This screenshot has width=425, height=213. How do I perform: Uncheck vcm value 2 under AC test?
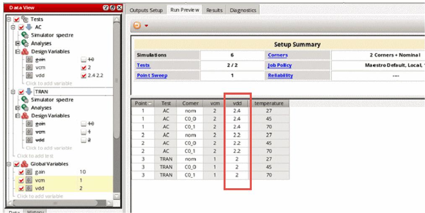pyautogui.click(x=83, y=68)
